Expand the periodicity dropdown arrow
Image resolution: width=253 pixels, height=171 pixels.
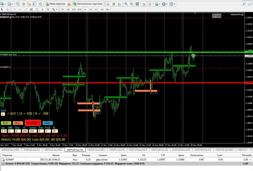tap(167, 4)
